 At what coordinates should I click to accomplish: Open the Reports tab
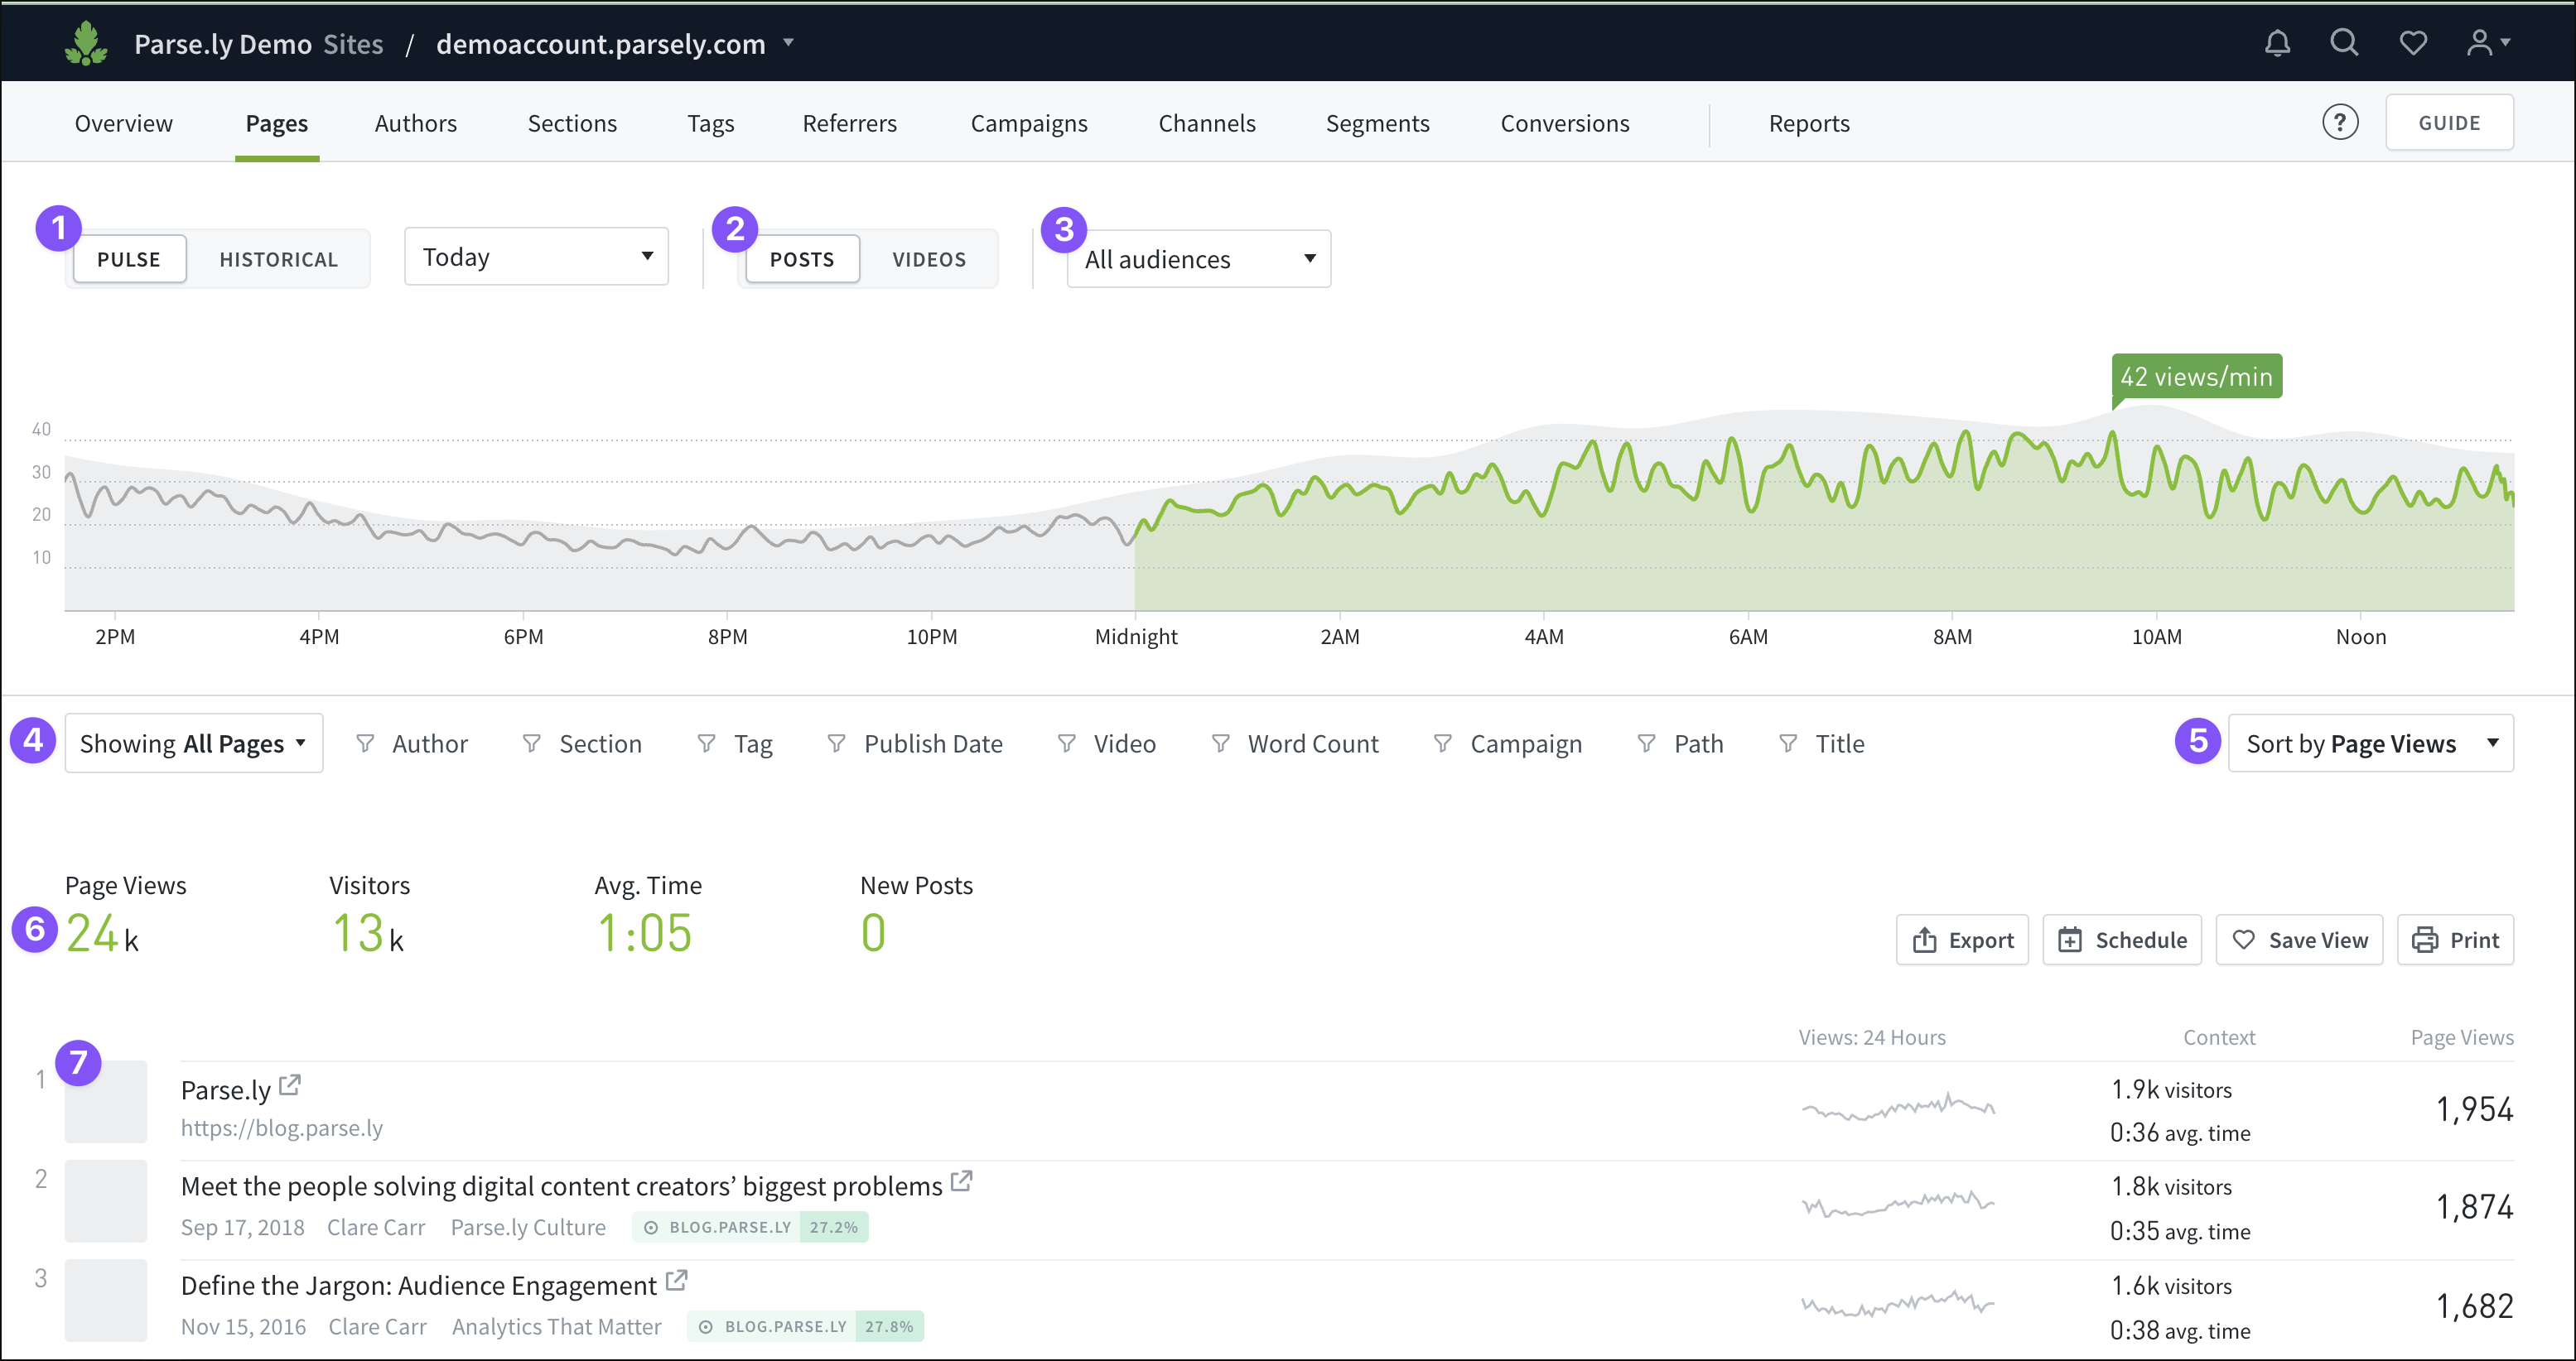tap(1809, 123)
